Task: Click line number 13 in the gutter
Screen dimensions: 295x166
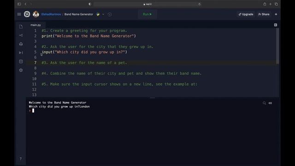Action: pyautogui.click(x=34, y=95)
